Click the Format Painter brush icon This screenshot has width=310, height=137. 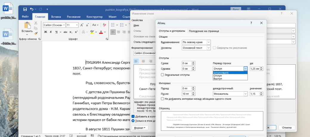click(x=36, y=34)
